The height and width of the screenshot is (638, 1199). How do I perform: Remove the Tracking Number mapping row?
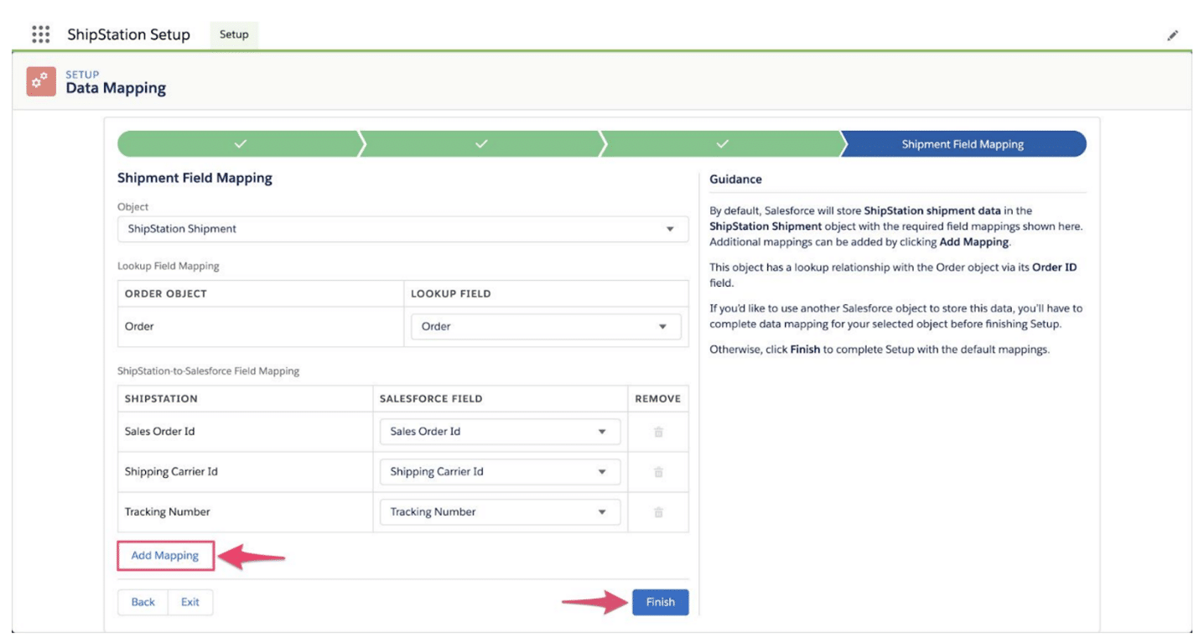tap(658, 512)
